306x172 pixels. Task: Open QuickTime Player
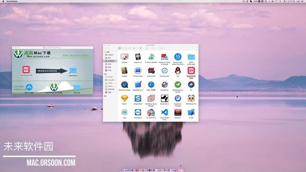tap(124, 85)
